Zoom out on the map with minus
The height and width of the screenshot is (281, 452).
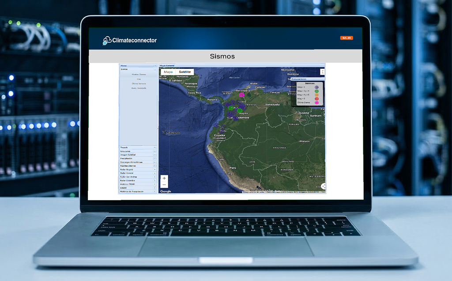(x=164, y=185)
